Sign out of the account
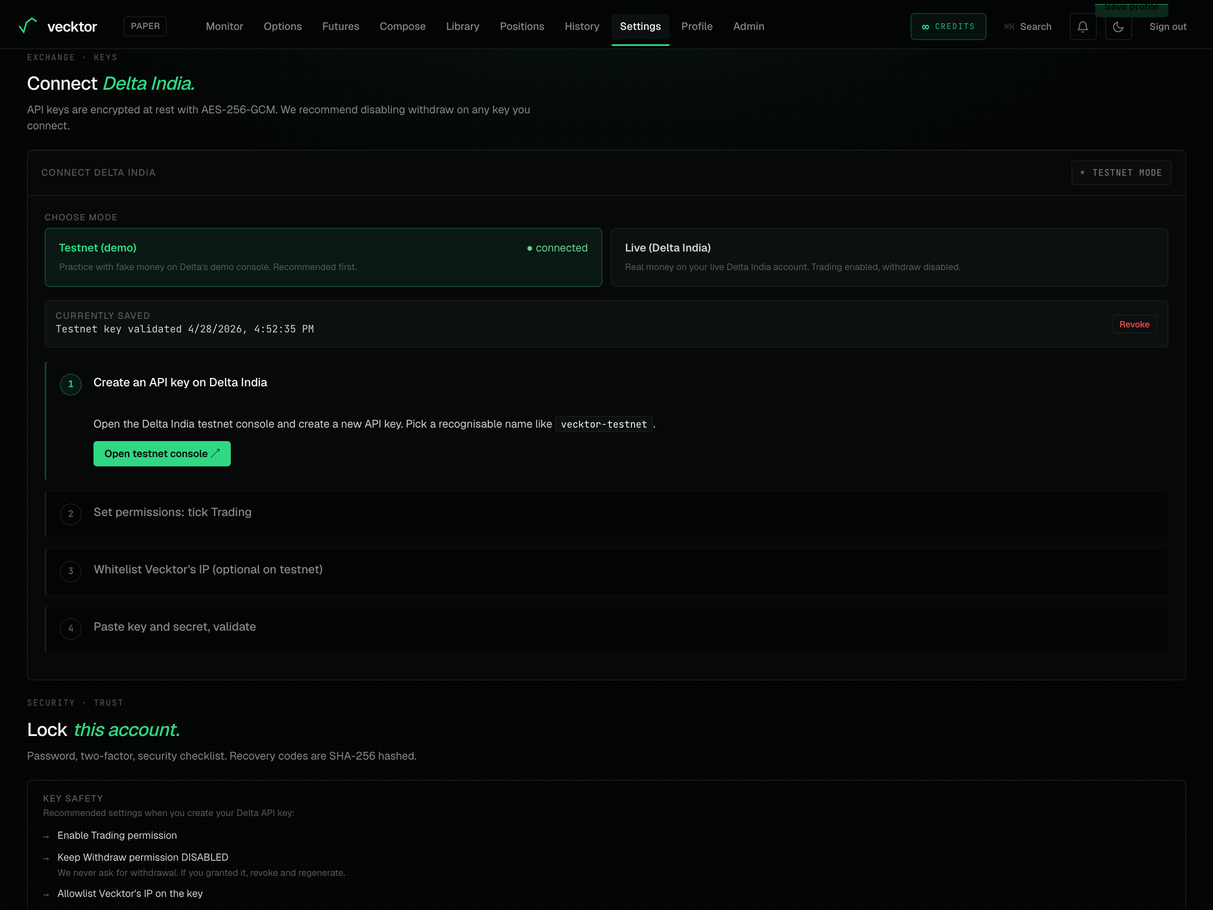The image size is (1213, 910). (x=1168, y=26)
